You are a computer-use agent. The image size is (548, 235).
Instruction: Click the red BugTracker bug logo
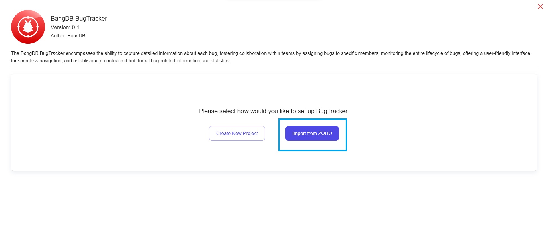point(28,27)
